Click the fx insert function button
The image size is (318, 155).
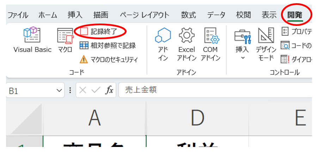tap(110, 90)
